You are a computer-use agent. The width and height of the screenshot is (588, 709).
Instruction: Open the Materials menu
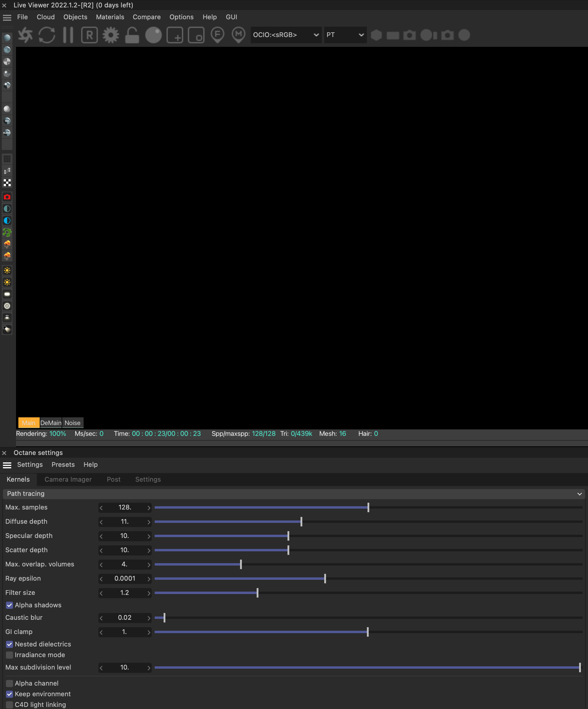(x=110, y=17)
